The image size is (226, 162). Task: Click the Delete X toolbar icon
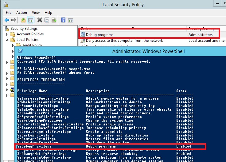pyautogui.click(x=40, y=20)
